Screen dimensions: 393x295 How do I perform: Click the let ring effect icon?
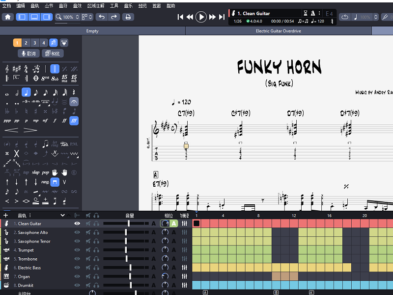(55, 143)
